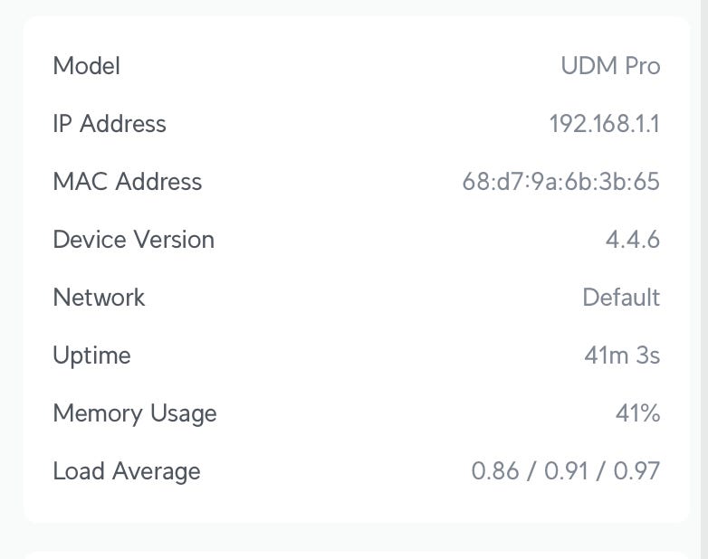This screenshot has height=559, width=708.
Task: Select the UDM Pro model value
Action: (610, 66)
